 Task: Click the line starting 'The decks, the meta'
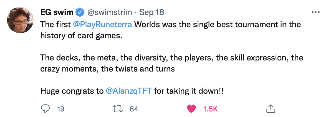(171, 58)
